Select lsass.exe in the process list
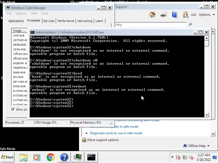This screenshot has width=218, height=163. 19,72
